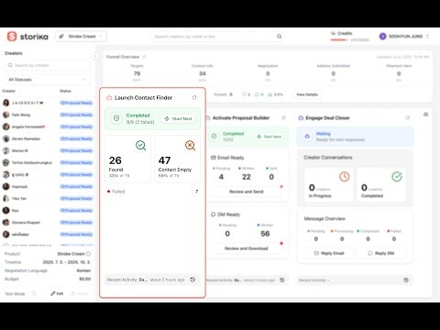Open the Found 26 contacts card

tap(127, 159)
